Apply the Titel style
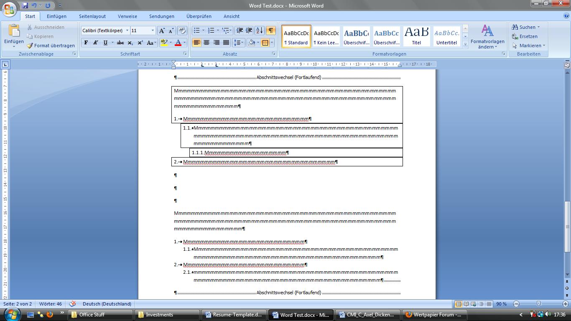The height and width of the screenshot is (321, 571). (x=416, y=36)
